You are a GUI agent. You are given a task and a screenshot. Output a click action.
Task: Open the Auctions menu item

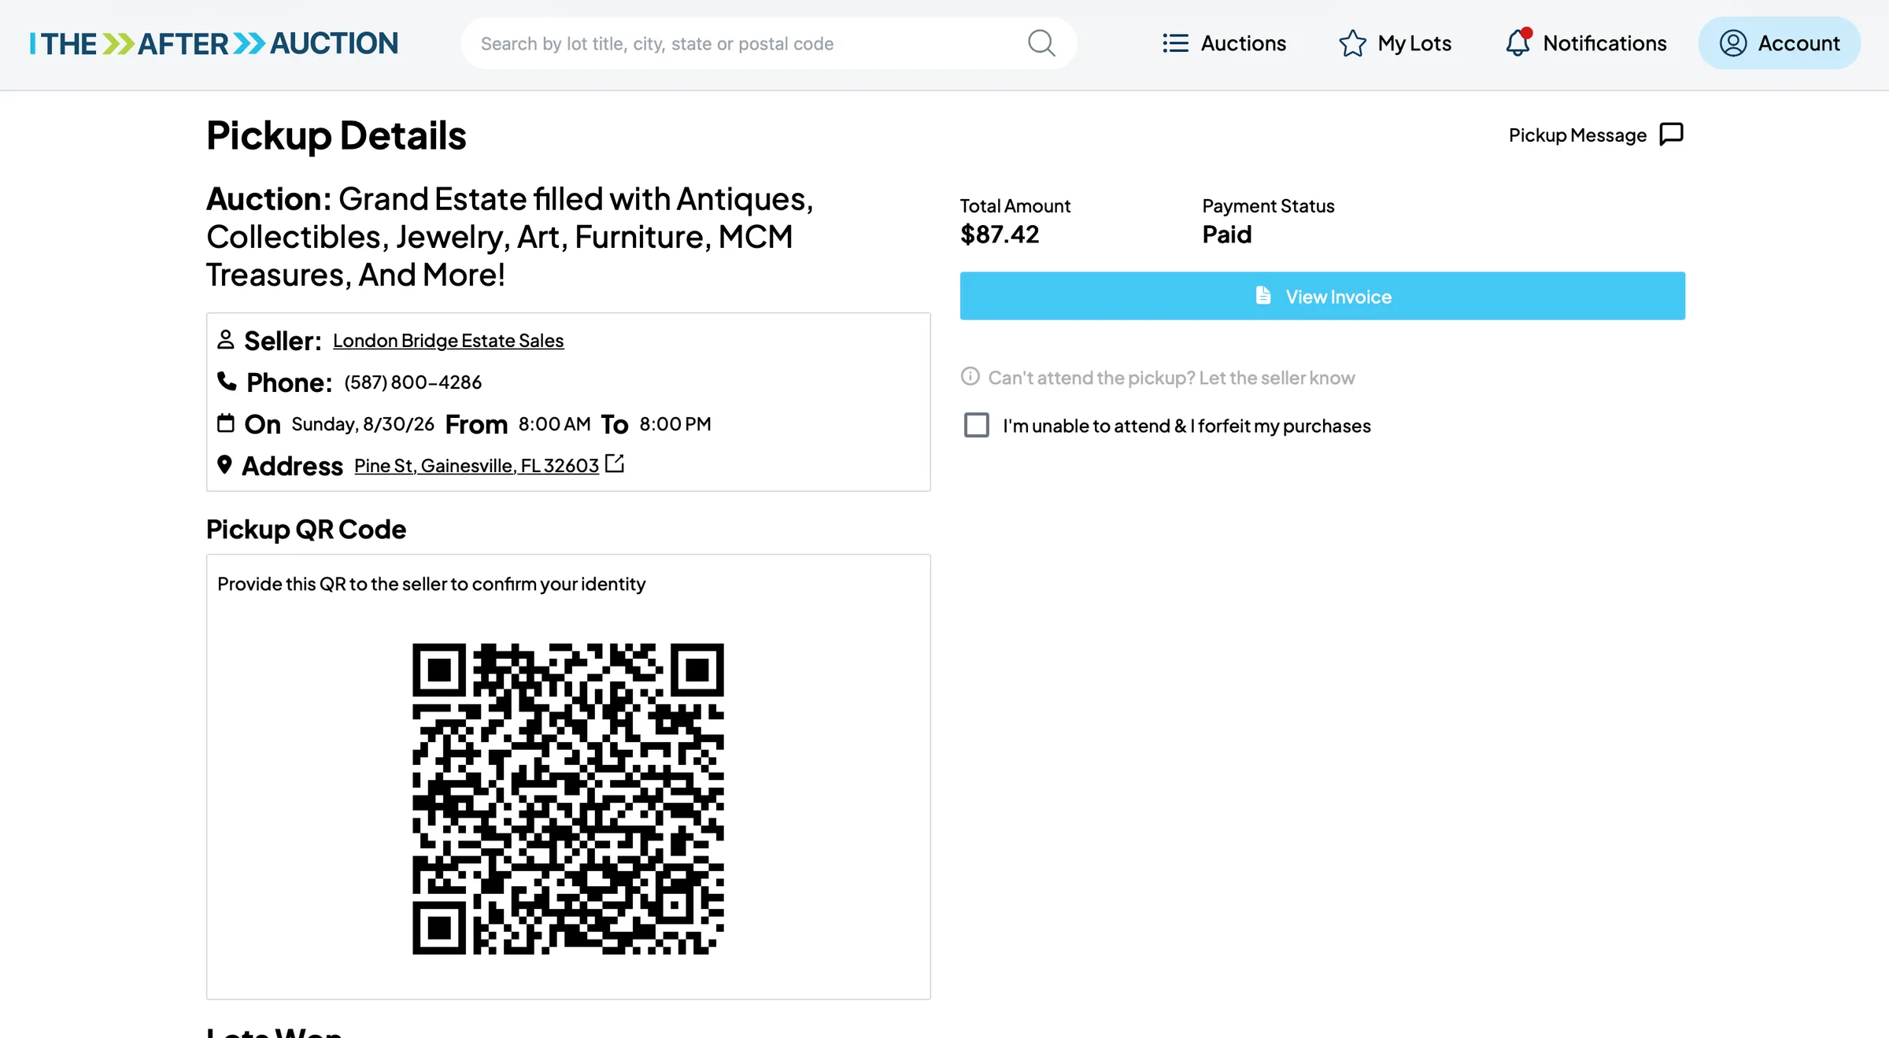[x=1224, y=43]
